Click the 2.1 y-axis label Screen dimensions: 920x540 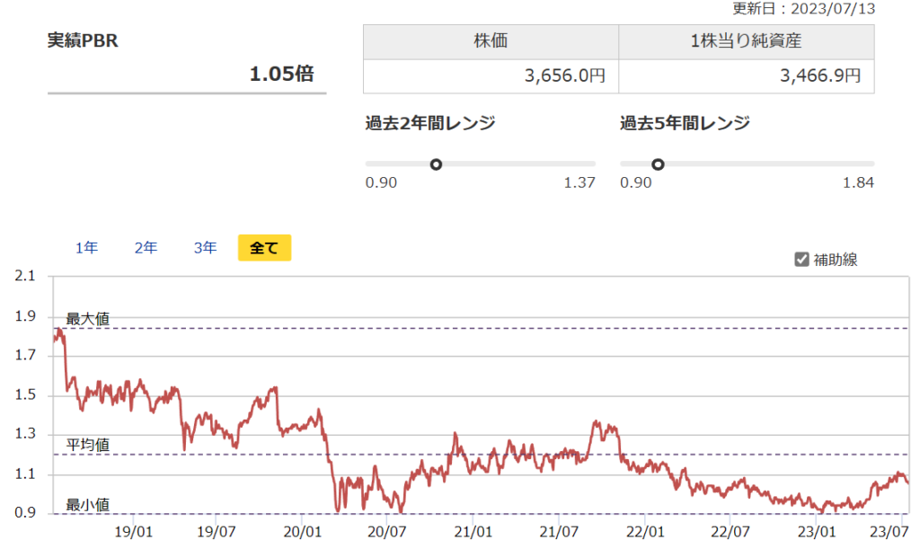[25, 276]
